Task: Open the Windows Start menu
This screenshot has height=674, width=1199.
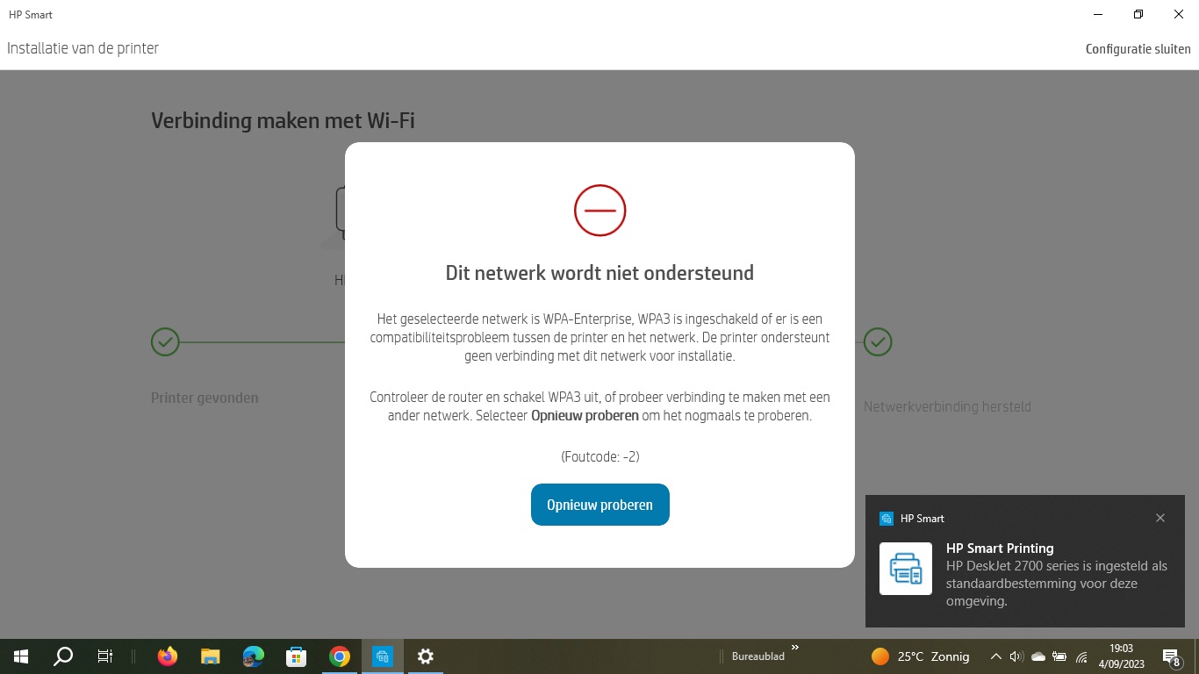Action: (21, 656)
